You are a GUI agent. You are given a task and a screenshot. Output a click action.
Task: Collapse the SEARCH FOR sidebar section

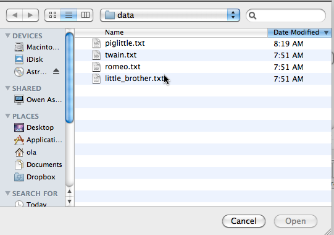[x=7, y=194]
